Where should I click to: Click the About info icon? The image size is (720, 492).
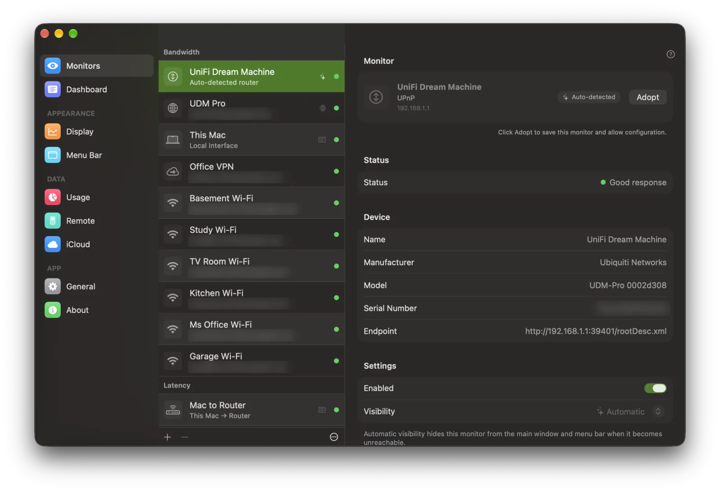[53, 310]
